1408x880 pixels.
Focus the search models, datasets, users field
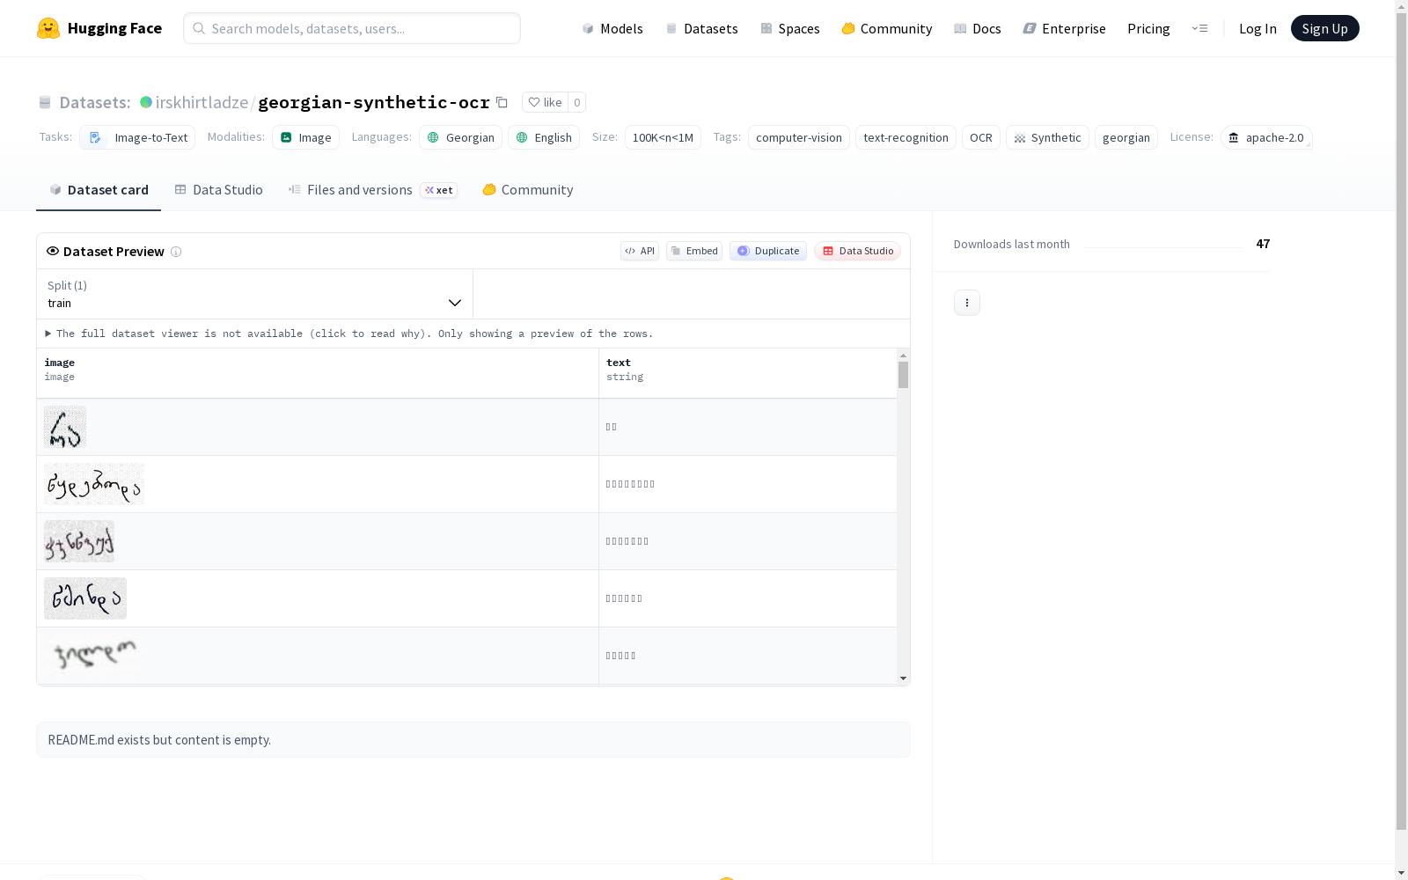pyautogui.click(x=352, y=28)
